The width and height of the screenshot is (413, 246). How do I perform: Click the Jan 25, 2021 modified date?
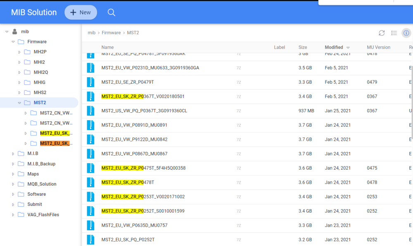click(338, 111)
